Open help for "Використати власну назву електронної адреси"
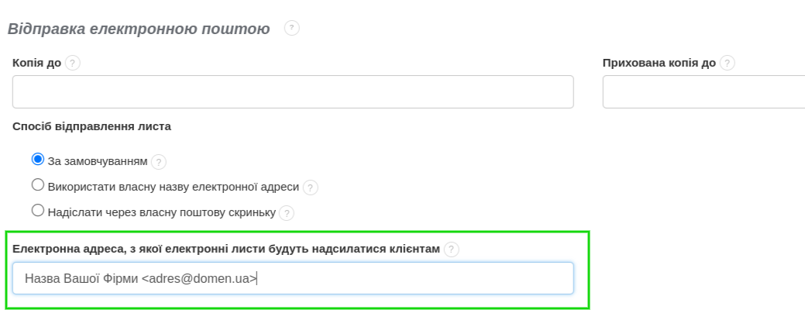 pyautogui.click(x=311, y=188)
